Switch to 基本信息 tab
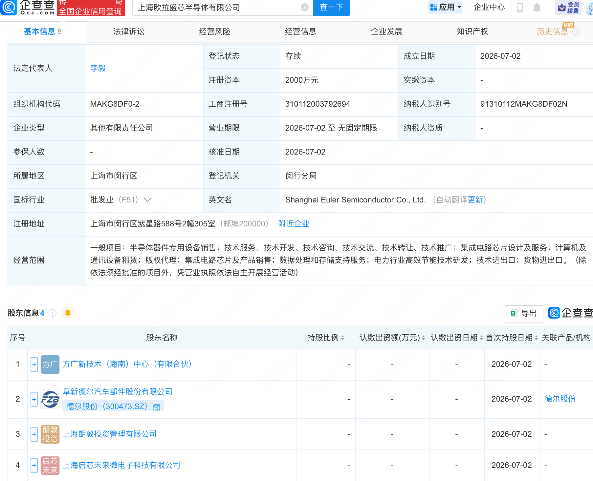Screen dimensions: 593x481 [x=43, y=31]
